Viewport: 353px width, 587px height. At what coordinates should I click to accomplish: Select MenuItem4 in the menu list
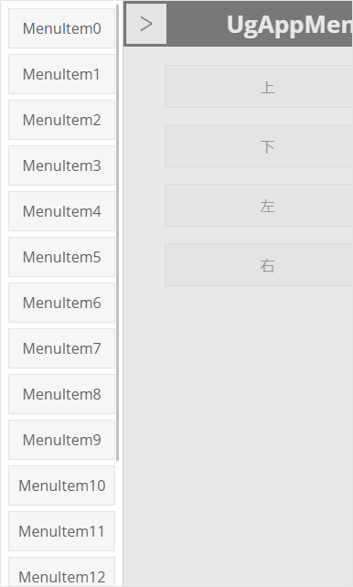(62, 211)
